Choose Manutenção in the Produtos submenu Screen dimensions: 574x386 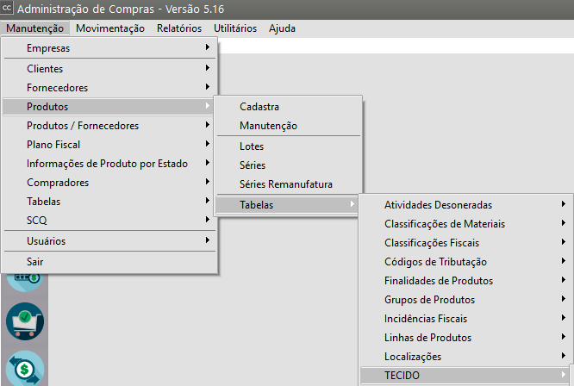point(268,126)
